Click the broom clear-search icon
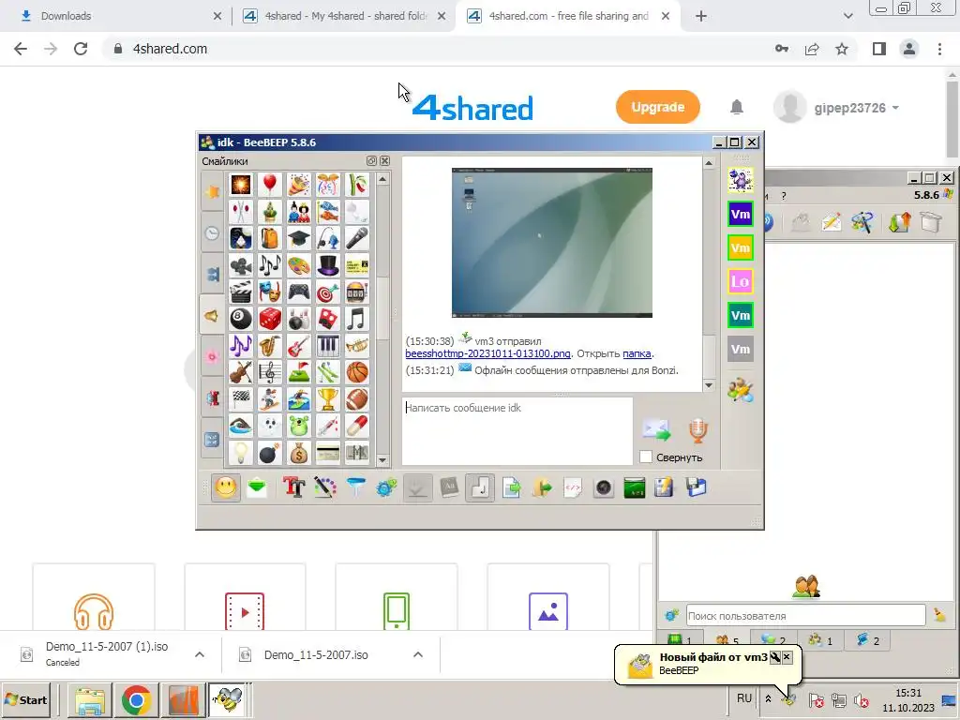The image size is (960, 720). pyautogui.click(x=939, y=615)
